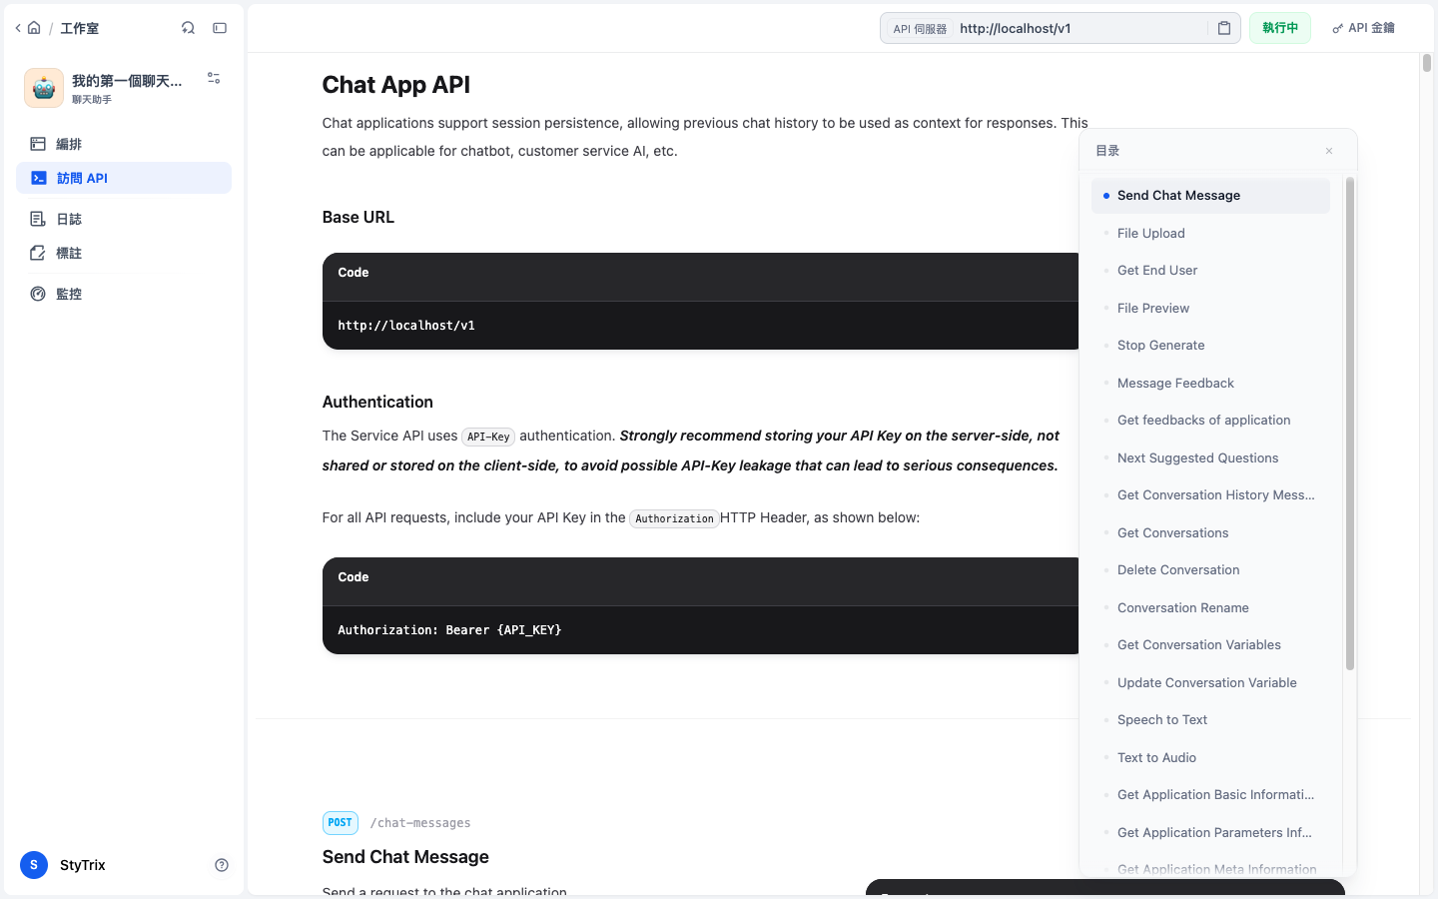Jump to Get Conversation Variables section
This screenshot has width=1438, height=899.
click(x=1210, y=645)
